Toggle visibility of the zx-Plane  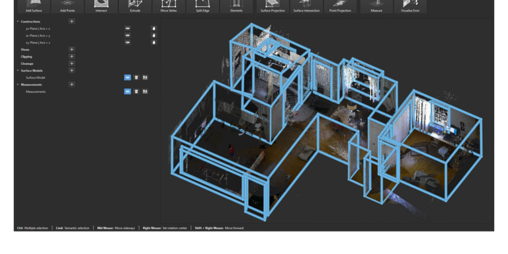pyautogui.click(x=128, y=35)
